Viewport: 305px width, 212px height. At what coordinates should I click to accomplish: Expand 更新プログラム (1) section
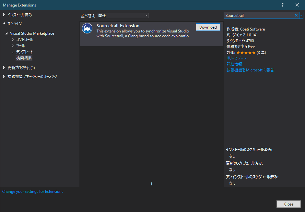(x=4, y=68)
